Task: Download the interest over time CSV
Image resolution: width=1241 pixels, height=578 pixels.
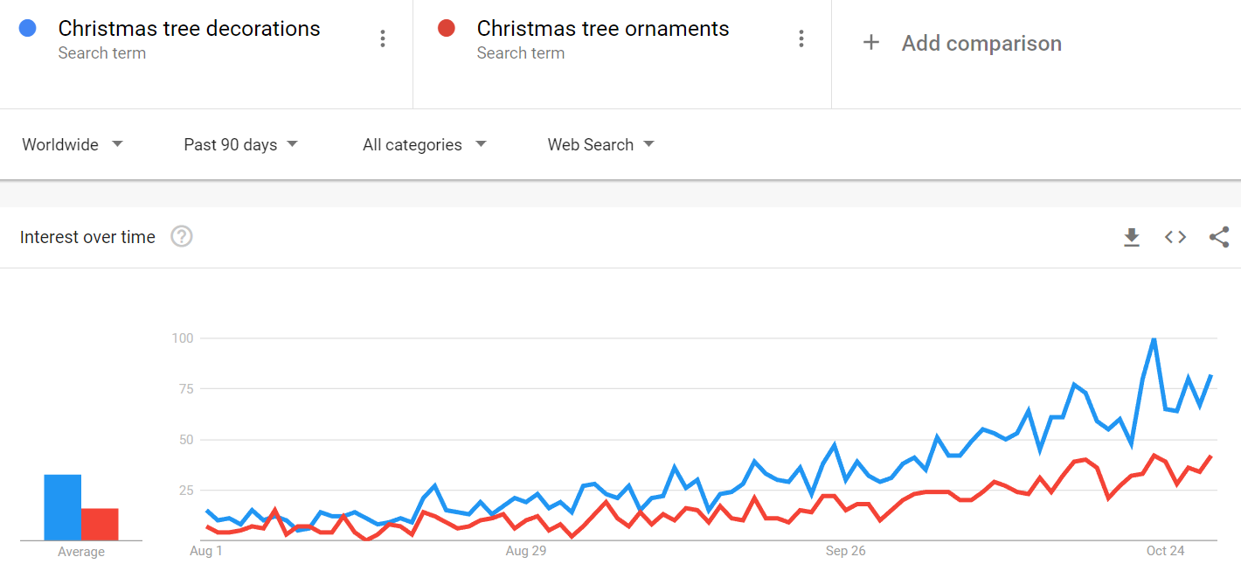Action: [x=1132, y=237]
